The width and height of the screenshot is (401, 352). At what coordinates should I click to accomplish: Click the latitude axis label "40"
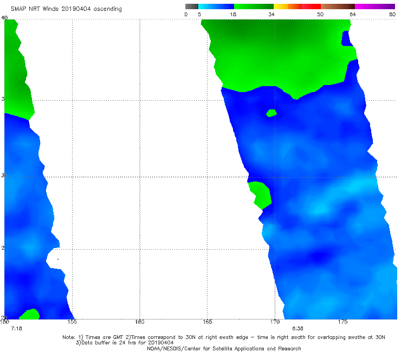click(4, 17)
